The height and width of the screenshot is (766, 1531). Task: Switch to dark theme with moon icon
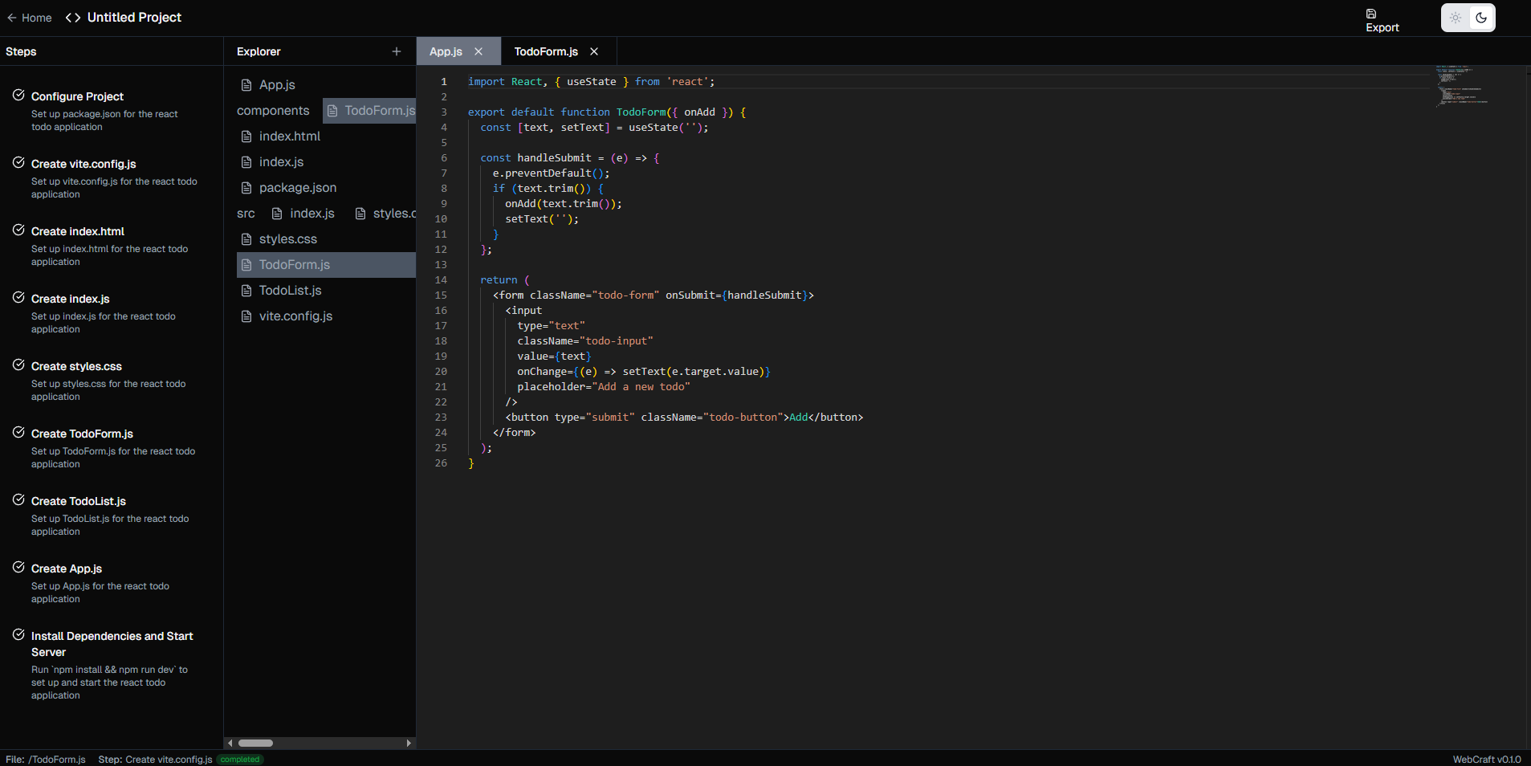1481,18
